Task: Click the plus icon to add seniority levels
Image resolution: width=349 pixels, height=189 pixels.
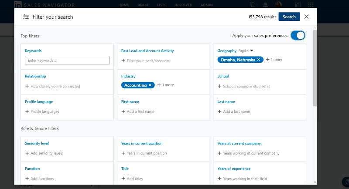Action: coord(27,153)
